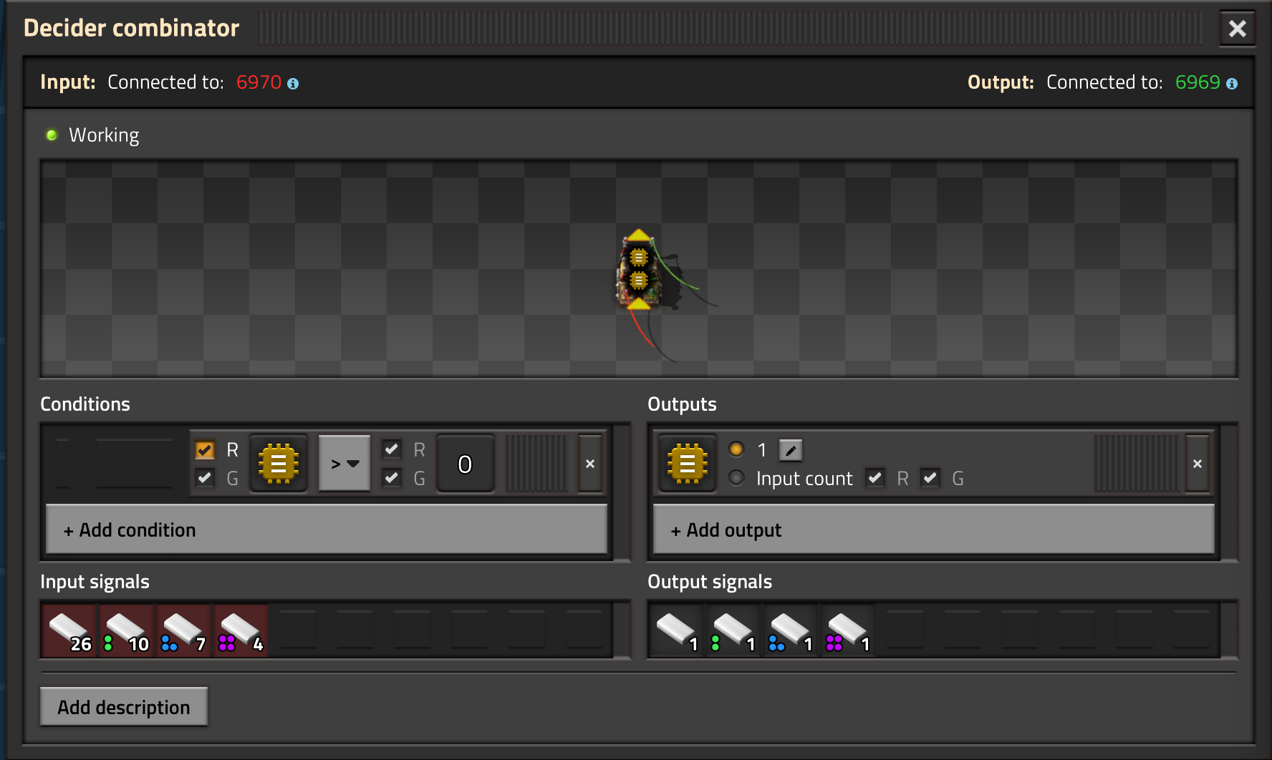Select the Input count radio button
The image size is (1272, 760).
736,477
